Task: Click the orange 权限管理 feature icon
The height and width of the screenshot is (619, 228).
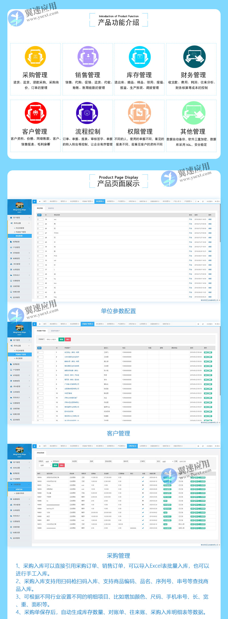Action: (x=140, y=113)
